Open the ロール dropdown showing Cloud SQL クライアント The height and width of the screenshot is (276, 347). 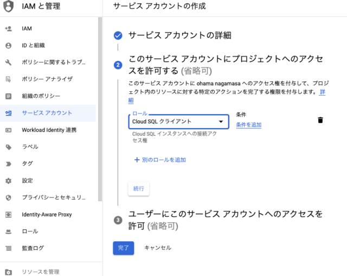click(x=178, y=122)
